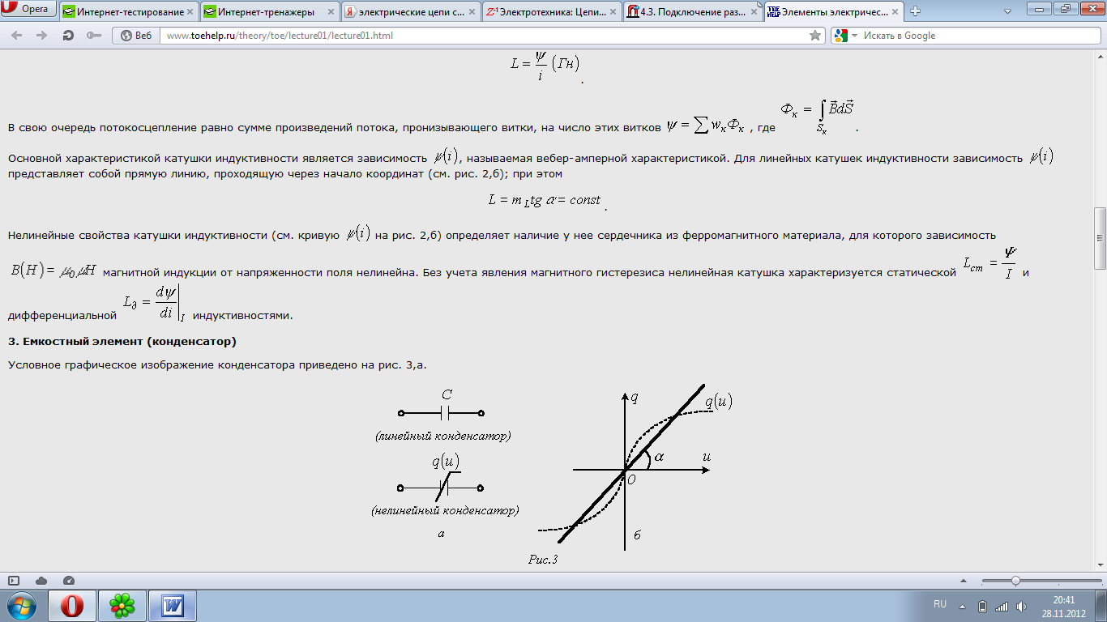Open Opera Link cloud icon

pos(41,581)
